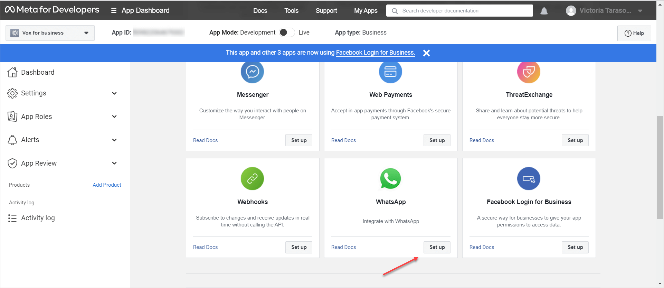
Task: Open the user account dropdown arrow
Action: pyautogui.click(x=640, y=11)
